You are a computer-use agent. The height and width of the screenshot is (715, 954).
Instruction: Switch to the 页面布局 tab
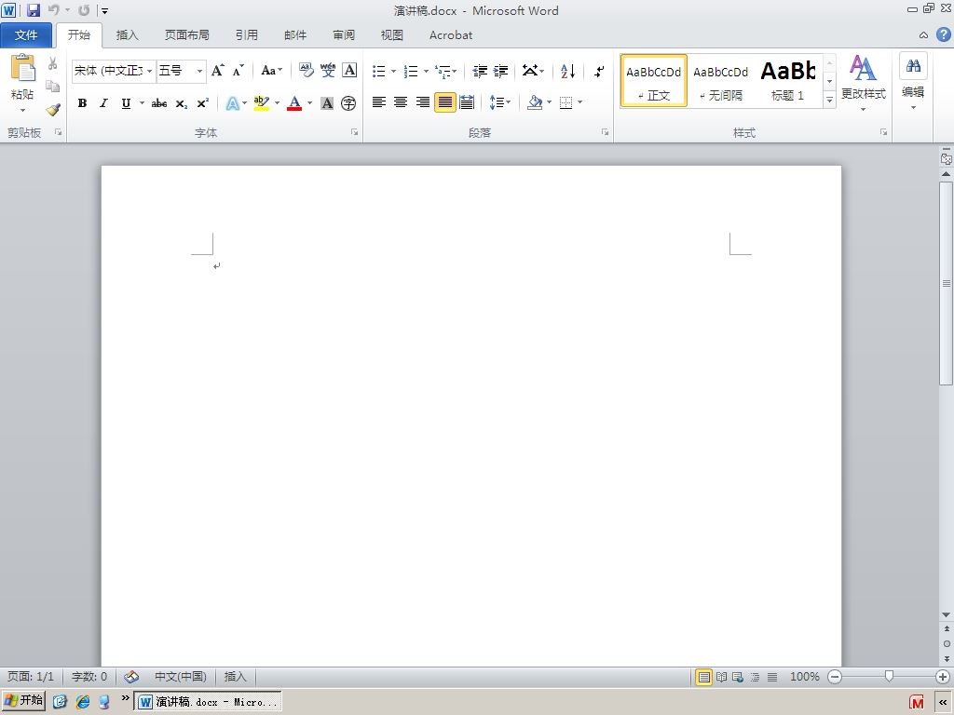pos(186,35)
